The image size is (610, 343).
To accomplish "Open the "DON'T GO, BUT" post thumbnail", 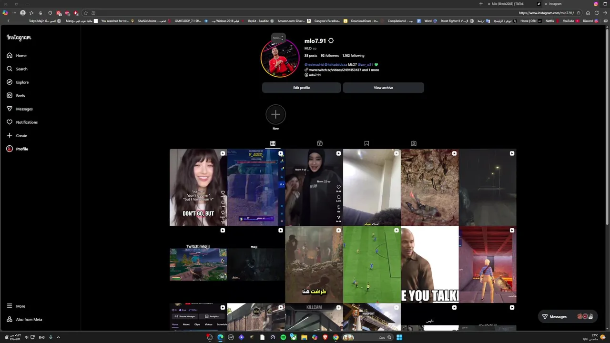I will [x=198, y=187].
